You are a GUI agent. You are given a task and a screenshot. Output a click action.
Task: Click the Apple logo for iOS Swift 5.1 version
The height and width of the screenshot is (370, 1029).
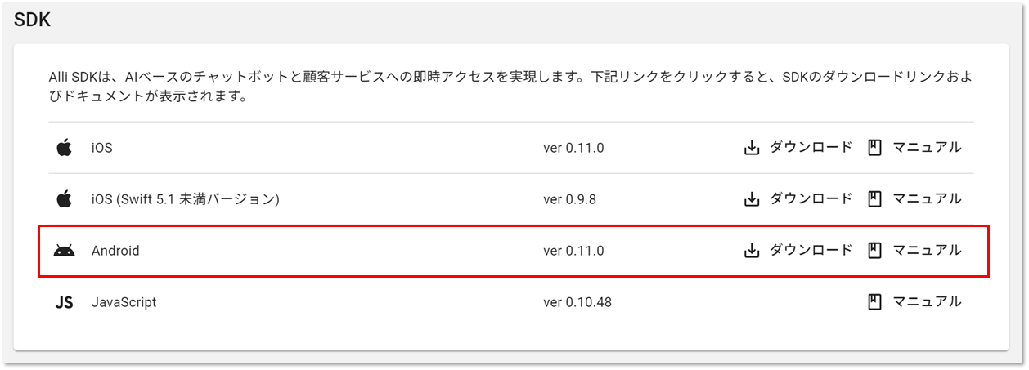[64, 198]
